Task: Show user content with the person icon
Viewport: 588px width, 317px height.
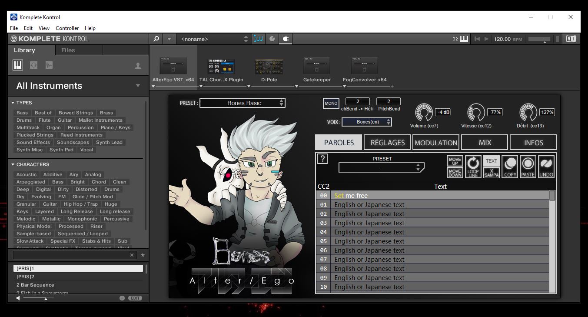Action: click(138, 66)
